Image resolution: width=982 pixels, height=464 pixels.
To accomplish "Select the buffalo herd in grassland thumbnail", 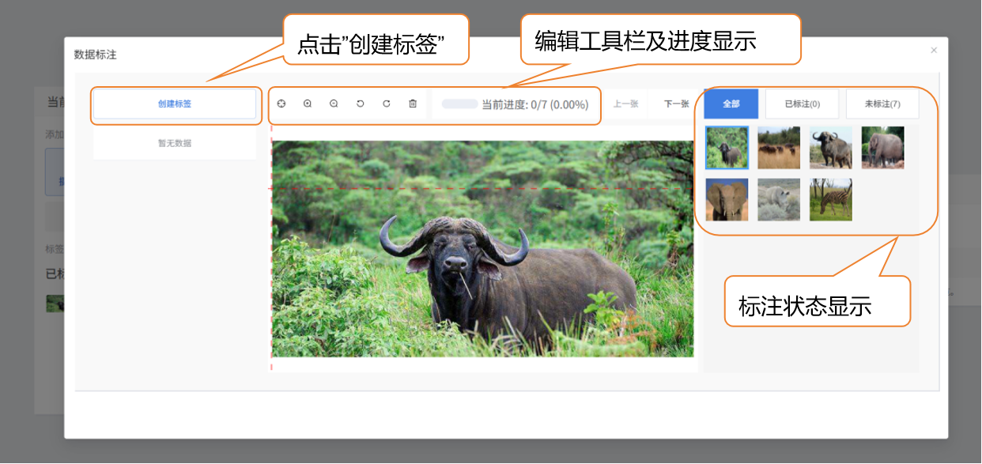I will 778,148.
